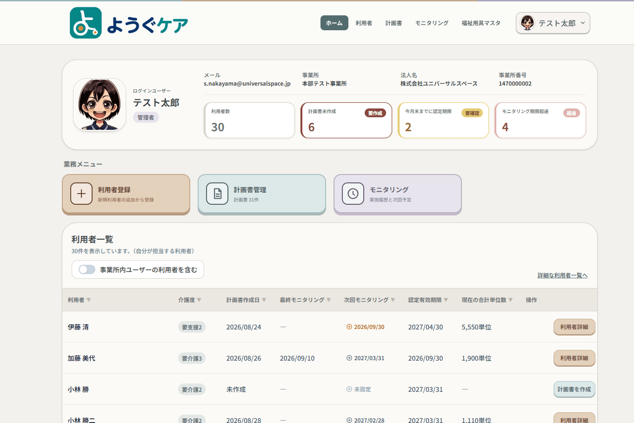
Task: Click the 要作成 badge
Action: pos(375,113)
